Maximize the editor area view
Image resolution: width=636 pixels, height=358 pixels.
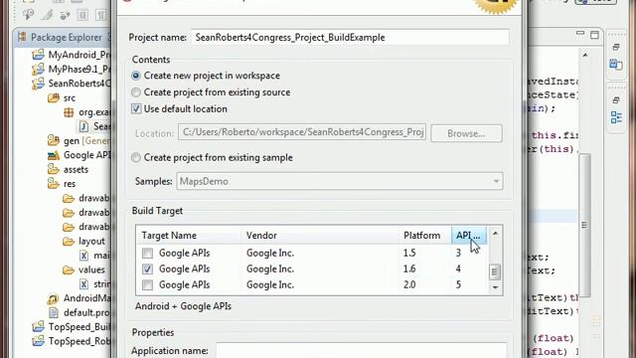coord(594,35)
